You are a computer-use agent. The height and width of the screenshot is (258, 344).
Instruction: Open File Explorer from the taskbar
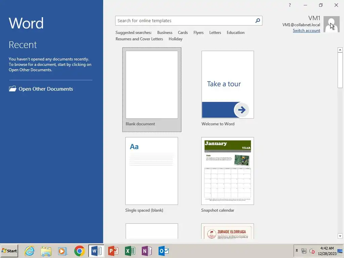pos(46,251)
